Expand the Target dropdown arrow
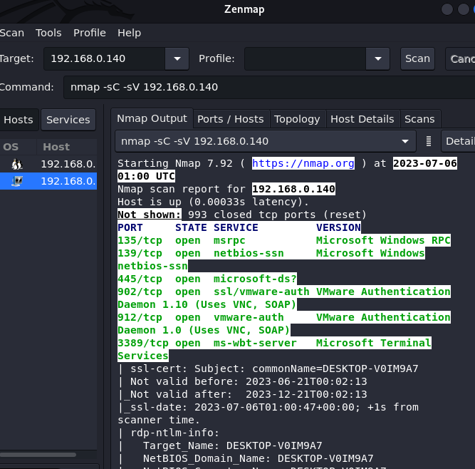Image resolution: width=475 pixels, height=469 pixels. pyautogui.click(x=177, y=58)
